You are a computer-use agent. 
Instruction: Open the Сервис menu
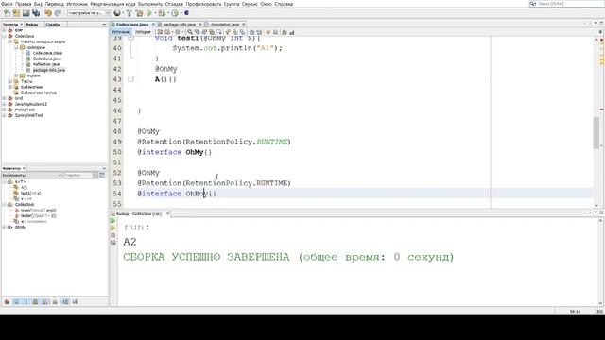point(250,4)
